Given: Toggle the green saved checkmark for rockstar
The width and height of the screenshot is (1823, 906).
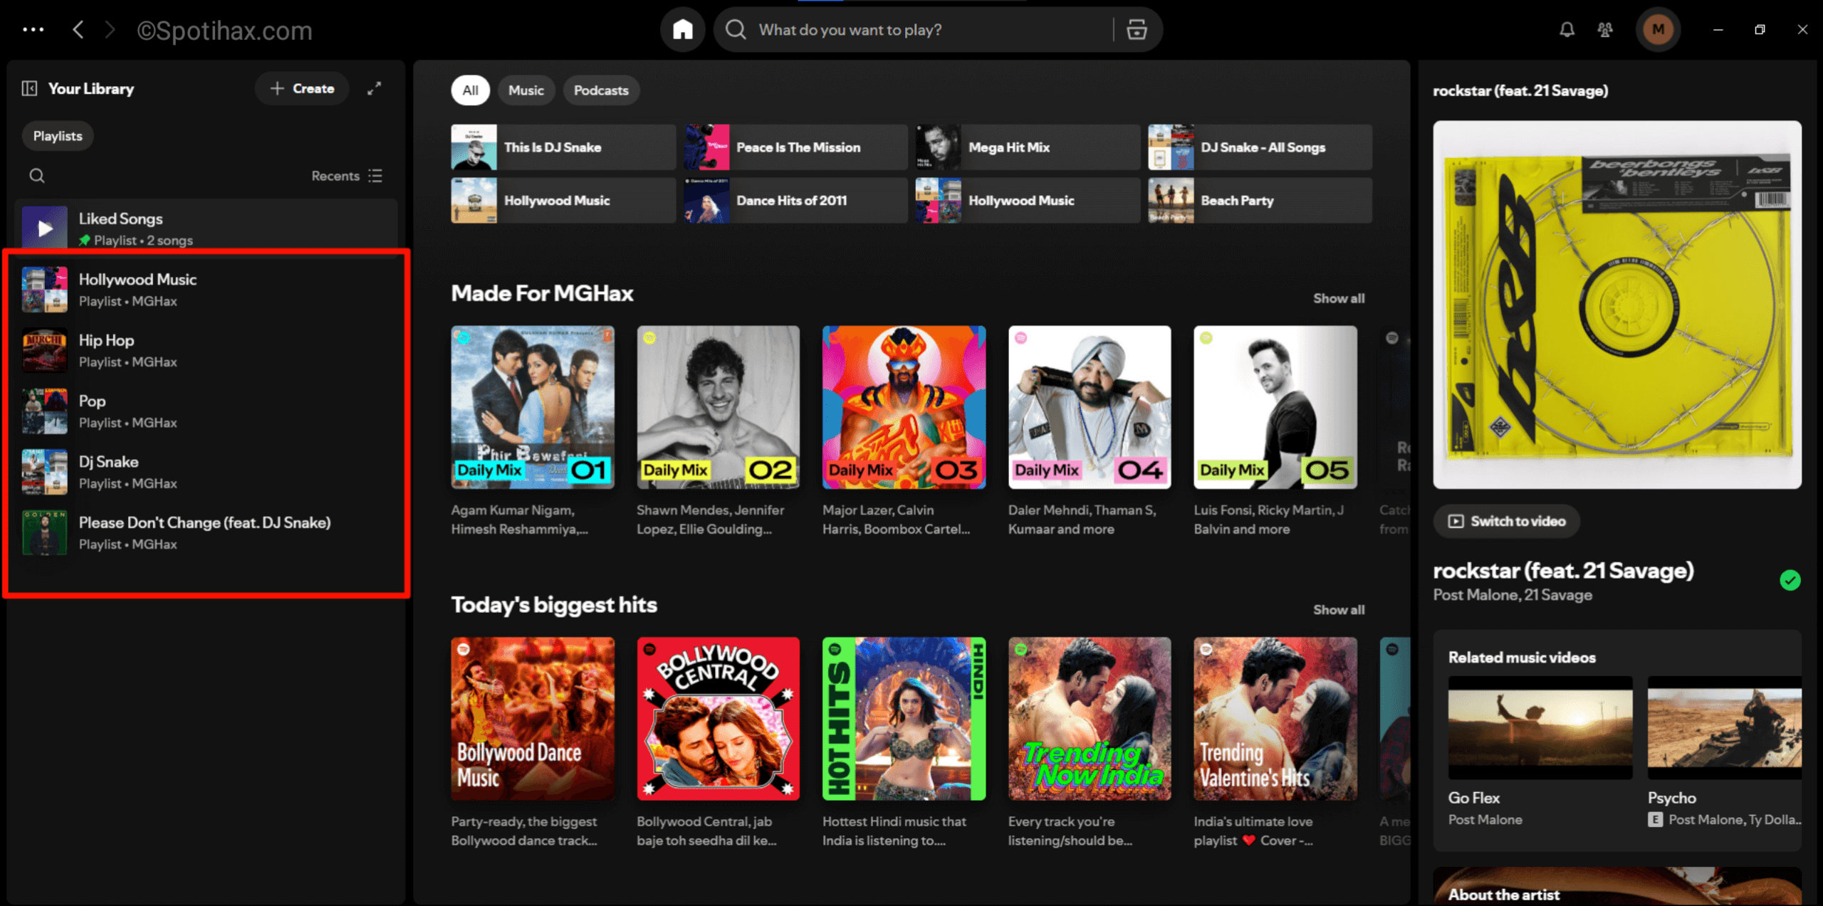Looking at the screenshot, I should pos(1790,580).
